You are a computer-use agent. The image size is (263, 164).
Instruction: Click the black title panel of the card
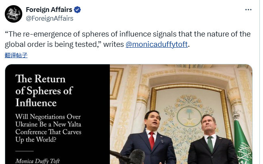[x=58, y=114]
